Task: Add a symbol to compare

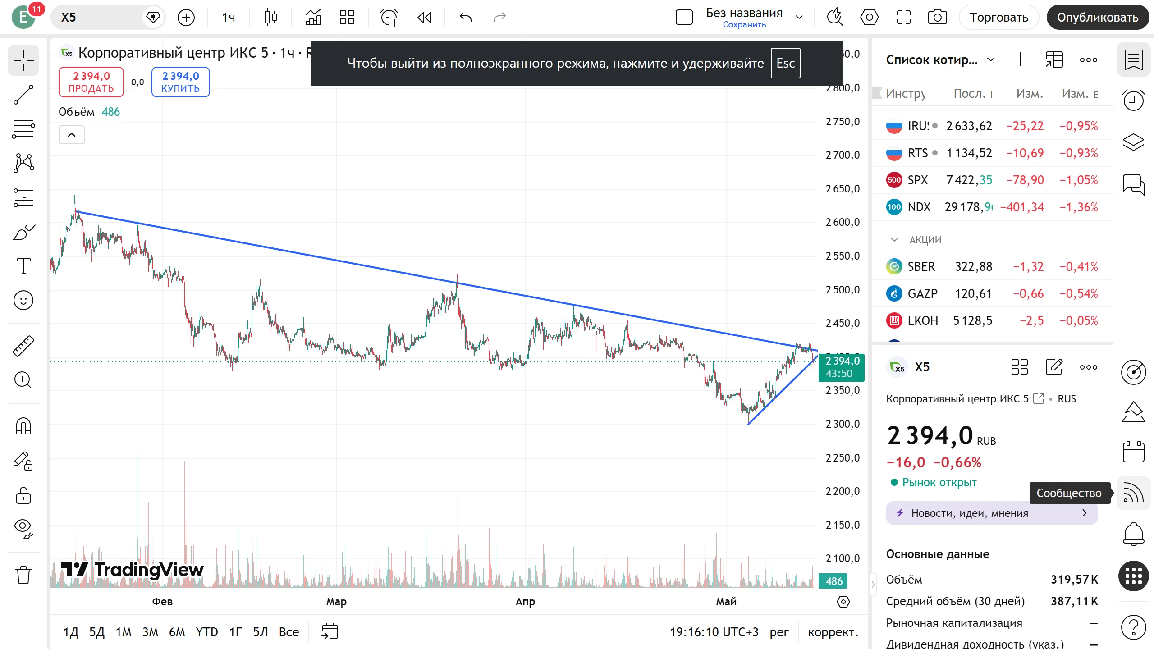Action: coord(186,17)
